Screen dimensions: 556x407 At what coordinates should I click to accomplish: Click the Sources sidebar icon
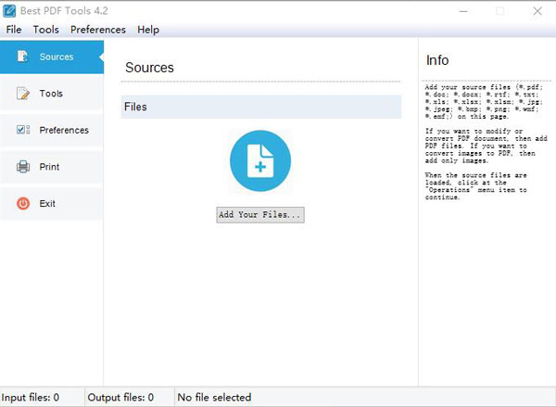22,57
